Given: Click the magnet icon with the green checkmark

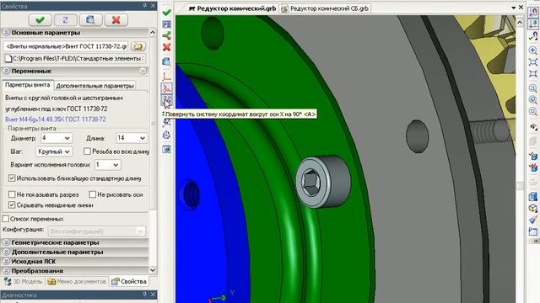Looking at the screenshot, I should coord(533,35).
